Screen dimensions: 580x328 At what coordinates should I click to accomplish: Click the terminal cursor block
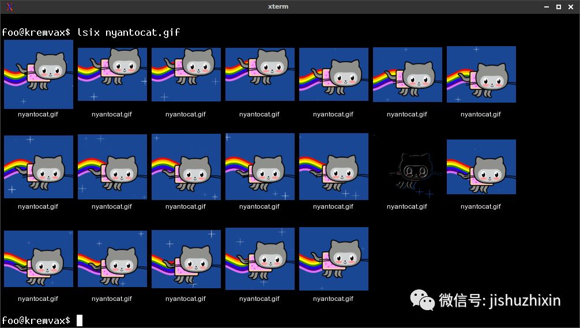pos(80,321)
